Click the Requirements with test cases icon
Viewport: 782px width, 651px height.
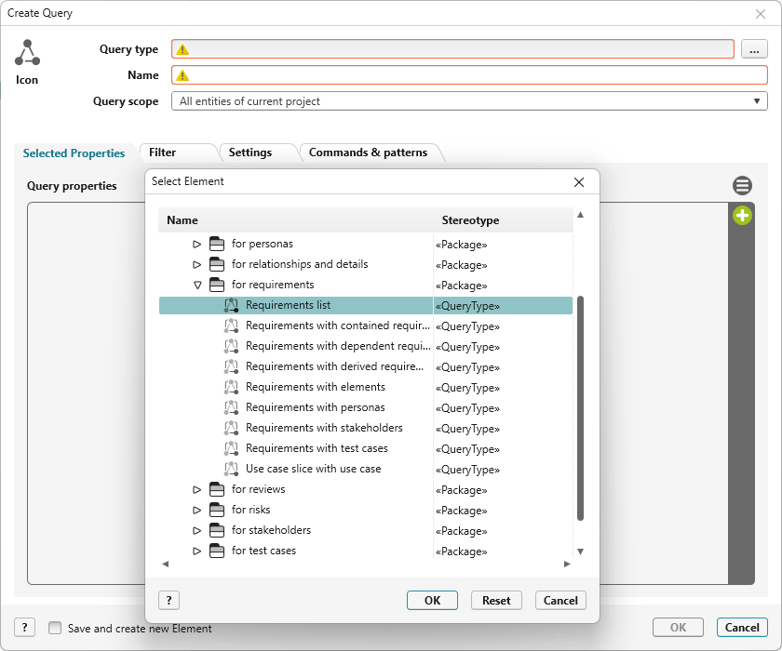point(231,448)
